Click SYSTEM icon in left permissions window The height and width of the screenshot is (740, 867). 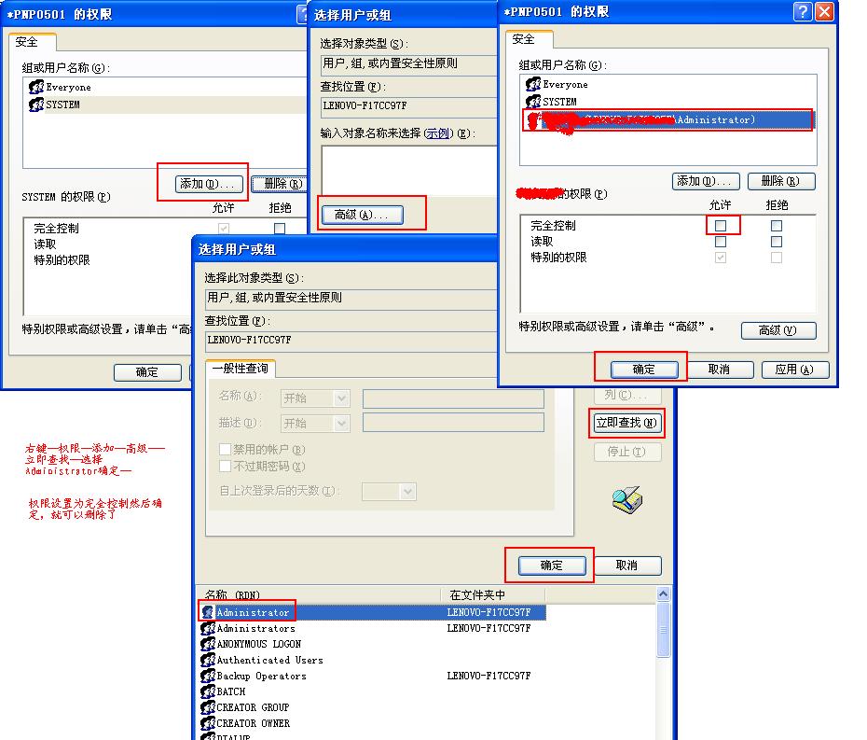pos(36,105)
